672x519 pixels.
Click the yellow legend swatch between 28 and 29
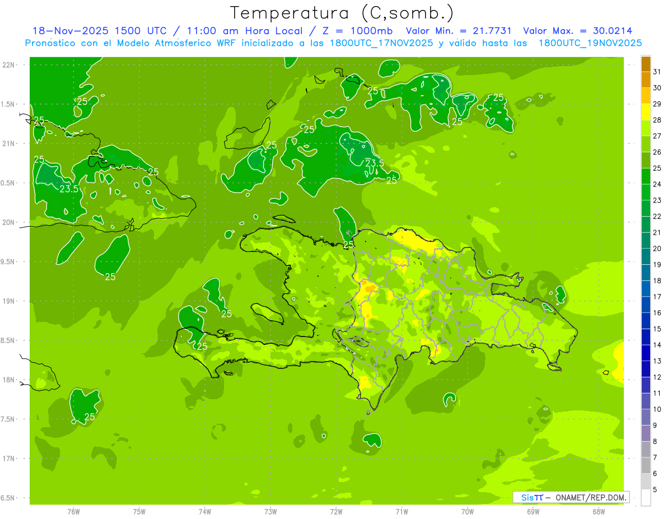click(x=646, y=112)
